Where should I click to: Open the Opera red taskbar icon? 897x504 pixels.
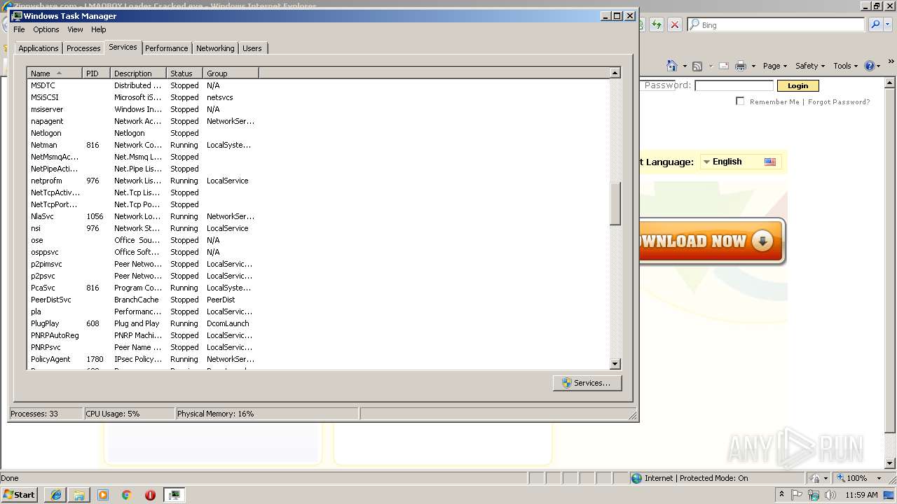[x=150, y=494]
